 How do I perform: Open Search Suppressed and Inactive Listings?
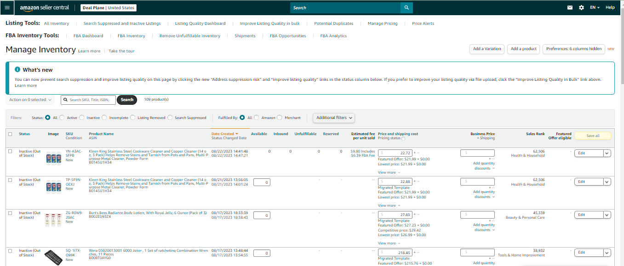[x=122, y=23]
